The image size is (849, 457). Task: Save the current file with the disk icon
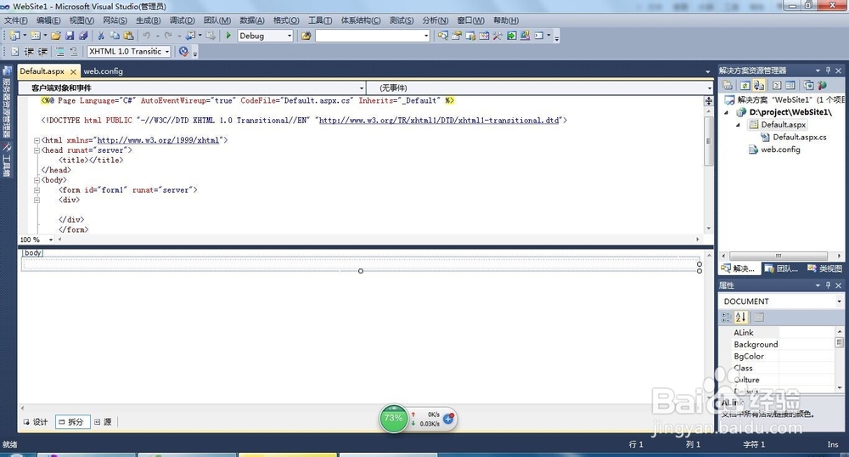70,36
